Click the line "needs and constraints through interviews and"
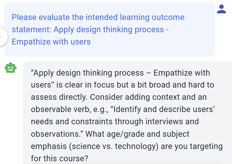The width and height of the screenshot is (232, 164). click(115, 121)
